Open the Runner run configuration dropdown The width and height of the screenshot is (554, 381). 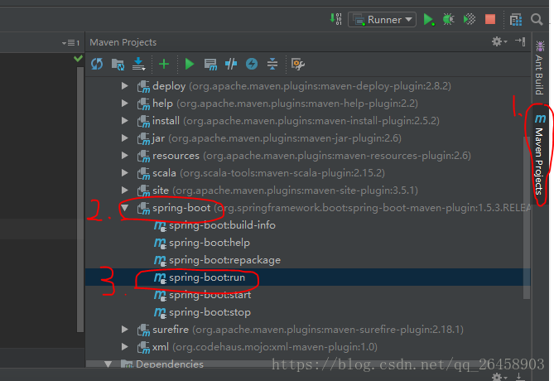382,19
